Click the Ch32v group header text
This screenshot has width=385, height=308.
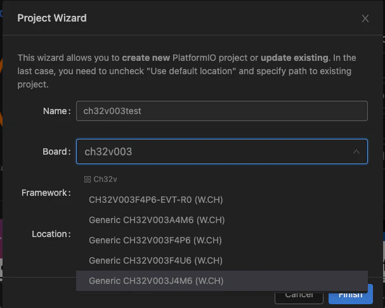[105, 179]
